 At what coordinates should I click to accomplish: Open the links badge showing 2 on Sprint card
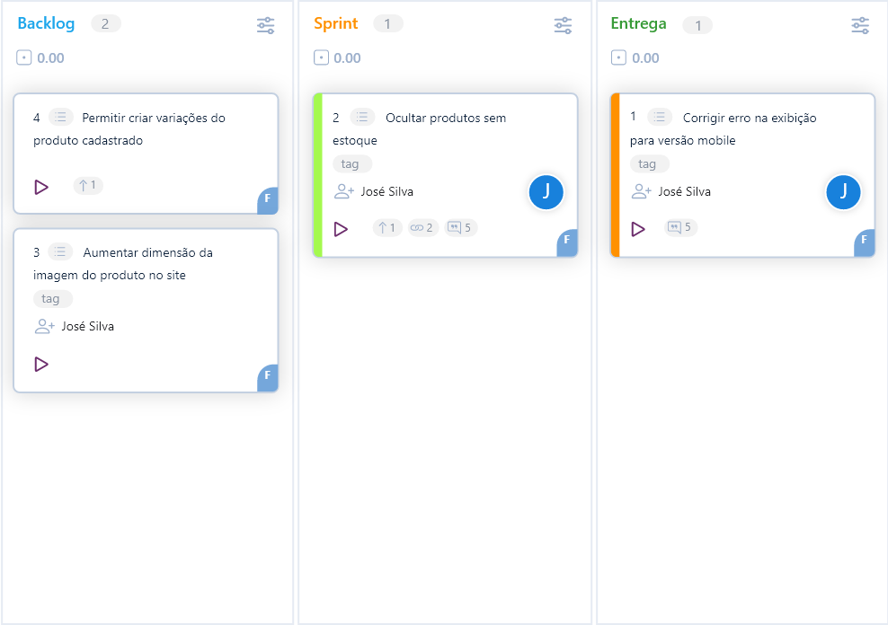422,228
